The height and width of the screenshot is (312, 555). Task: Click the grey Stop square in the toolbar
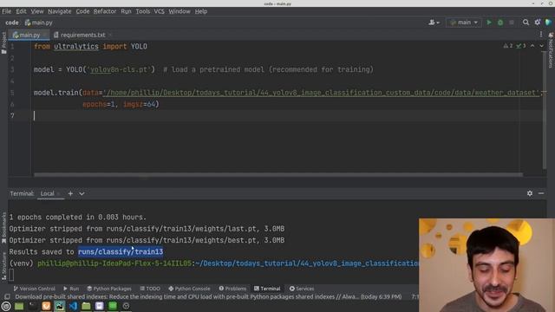[x=512, y=23]
